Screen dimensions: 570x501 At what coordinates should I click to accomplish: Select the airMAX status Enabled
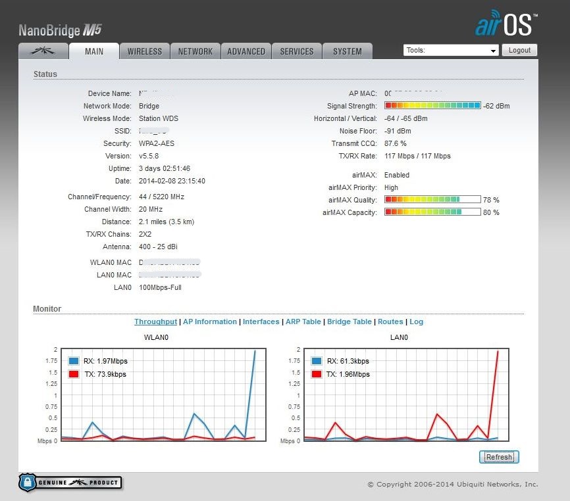[397, 175]
